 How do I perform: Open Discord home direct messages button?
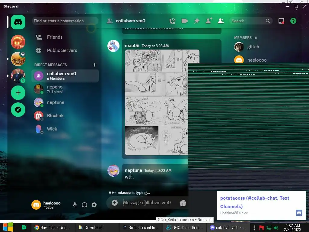pos(18,22)
